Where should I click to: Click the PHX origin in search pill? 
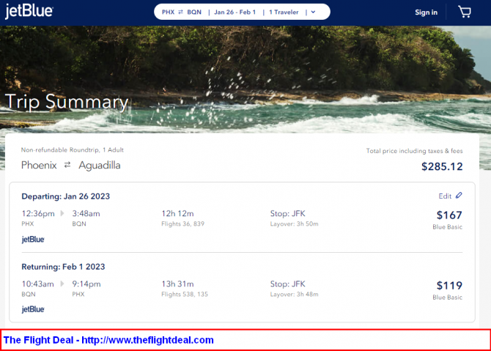pyautogui.click(x=168, y=12)
